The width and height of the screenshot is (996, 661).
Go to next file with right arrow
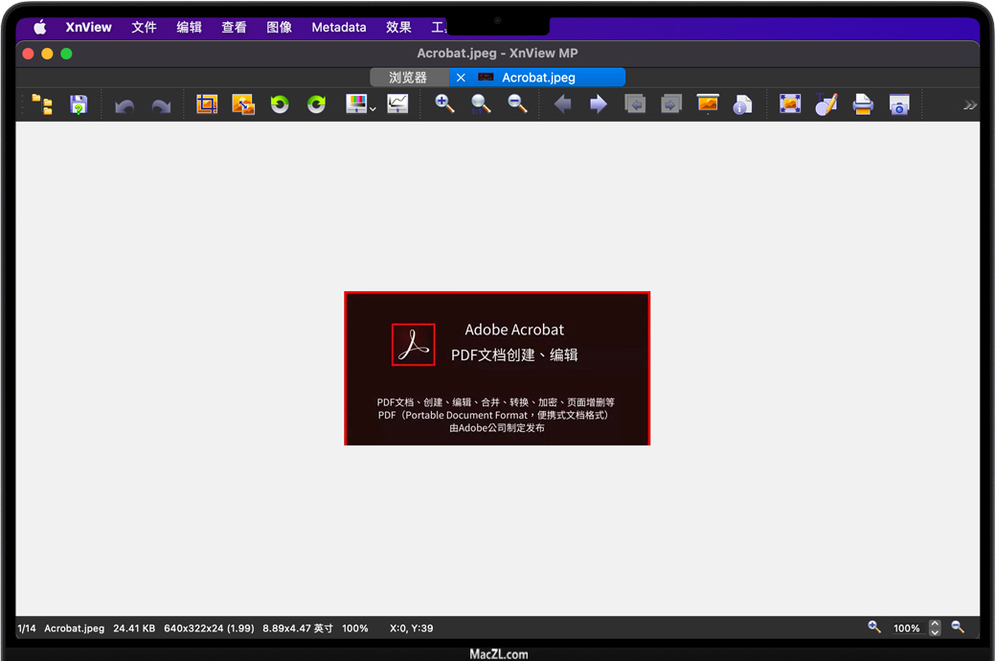pos(599,104)
